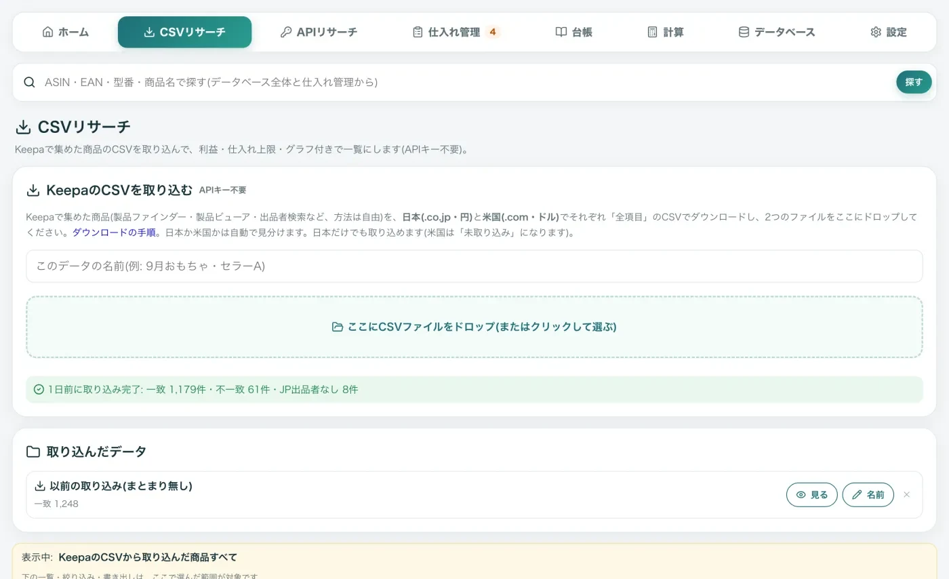
Task: Click the APIキー不要 label
Action: [x=222, y=191]
